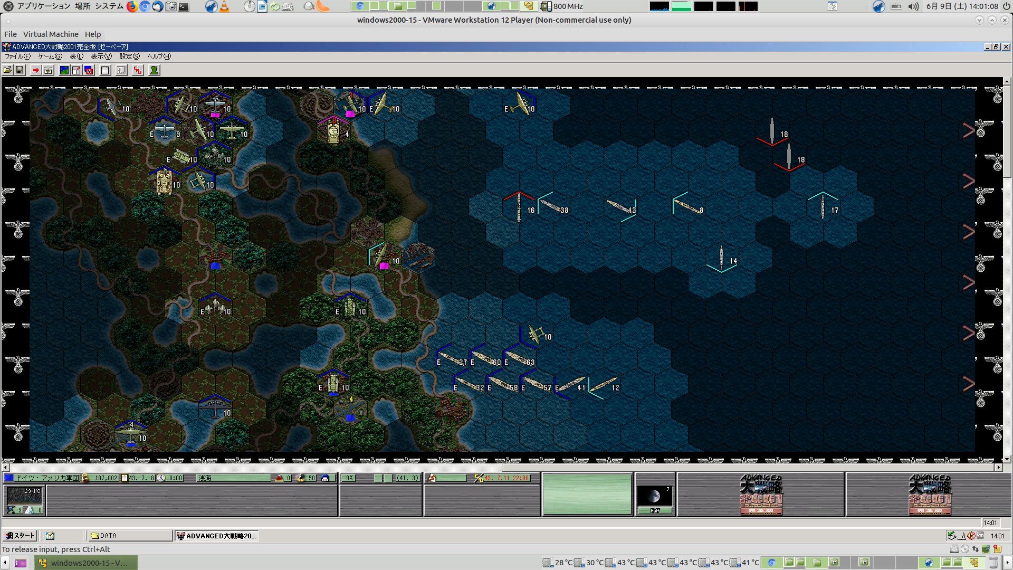Click the red arrow next-unit icon
This screenshot has width=1013, height=570.
[35, 70]
